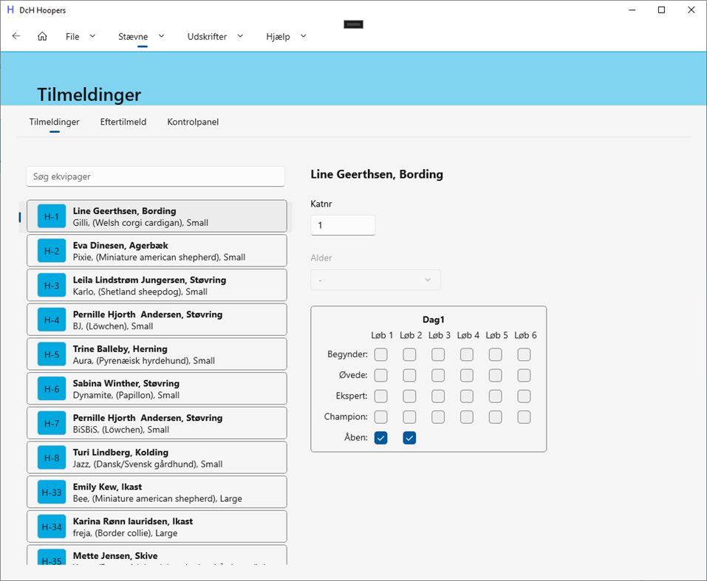Switch to the Eftertilmeld tab

coord(123,122)
